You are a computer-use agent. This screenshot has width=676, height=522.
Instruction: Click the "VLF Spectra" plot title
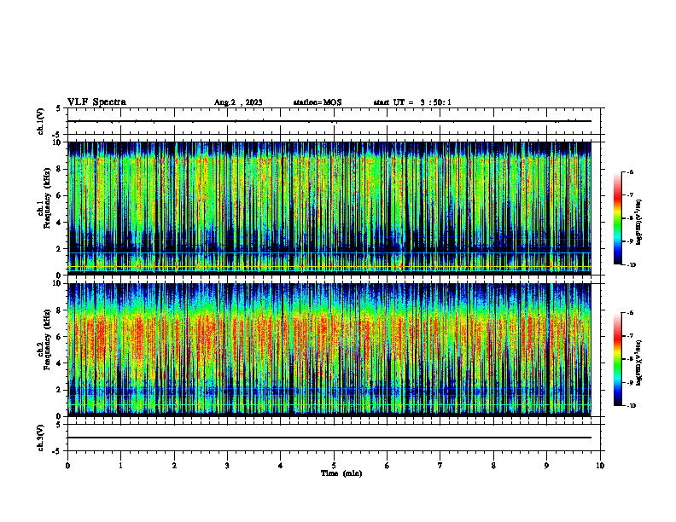tap(96, 102)
